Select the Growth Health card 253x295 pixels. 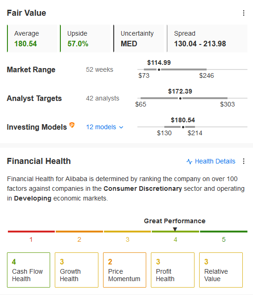77,270
